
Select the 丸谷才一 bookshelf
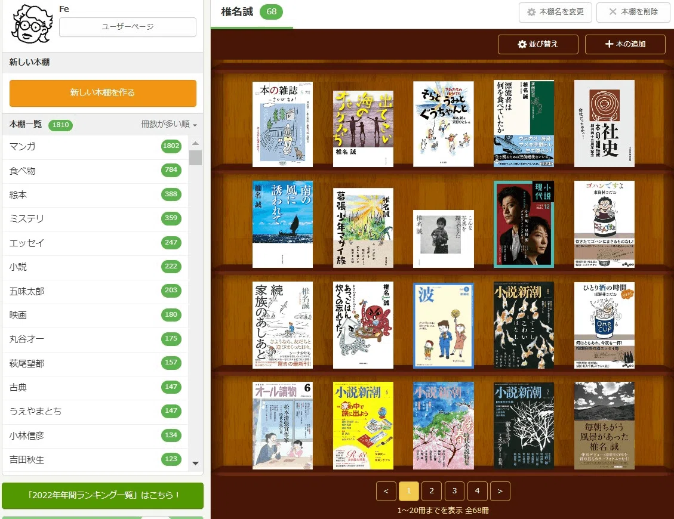[x=95, y=339]
